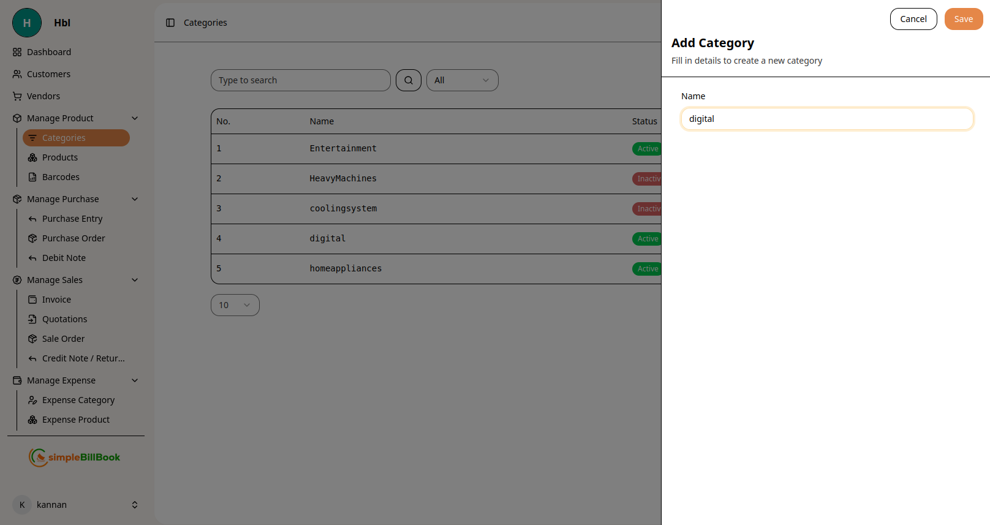Click the magnifier search button
The width and height of the screenshot is (990, 525).
(x=409, y=80)
